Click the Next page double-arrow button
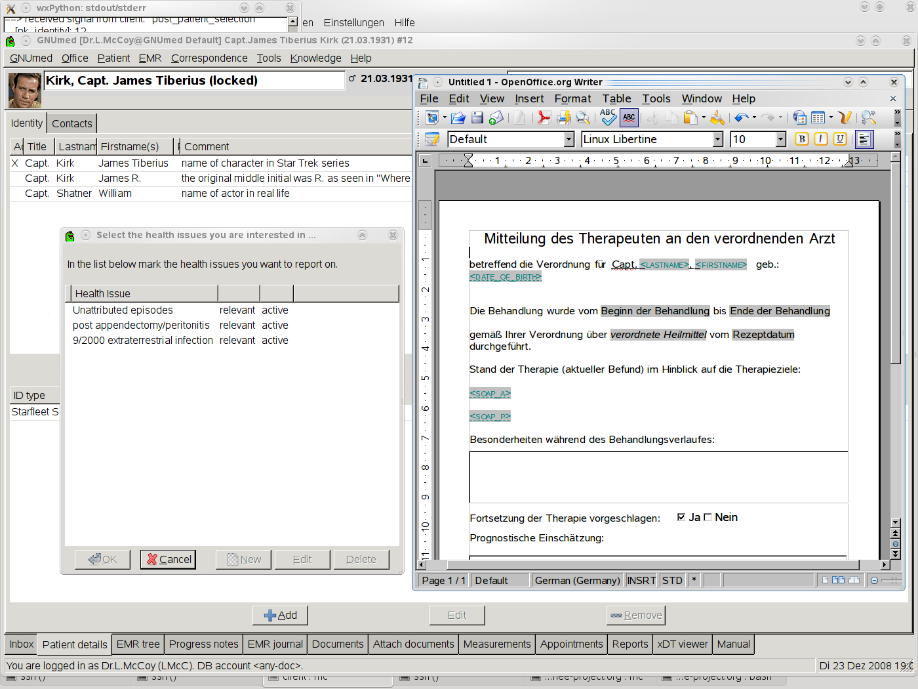This screenshot has width=918, height=689. 896,554
